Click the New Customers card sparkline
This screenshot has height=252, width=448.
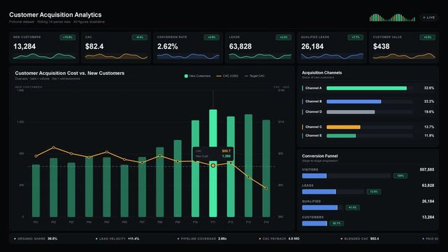pos(44,56)
